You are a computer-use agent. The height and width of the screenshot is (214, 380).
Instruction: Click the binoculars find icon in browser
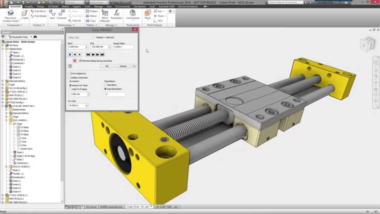click(x=35, y=37)
